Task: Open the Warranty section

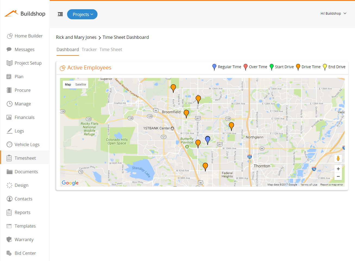Action: (24, 240)
